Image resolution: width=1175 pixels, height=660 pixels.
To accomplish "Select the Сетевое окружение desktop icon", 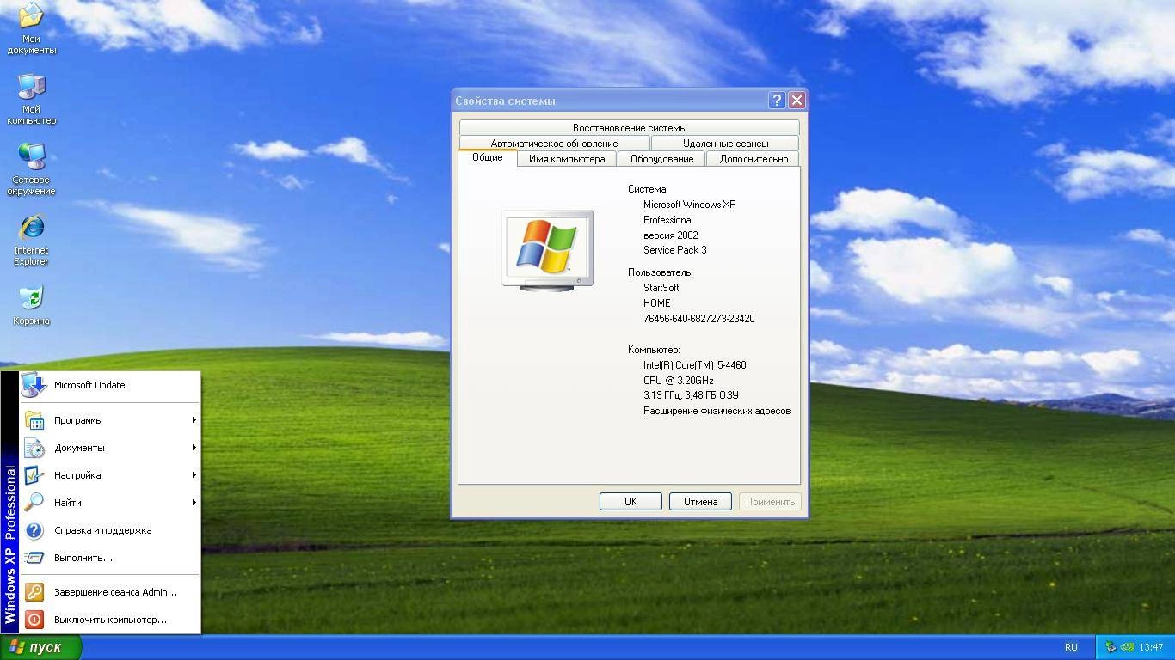I will tap(31, 169).
